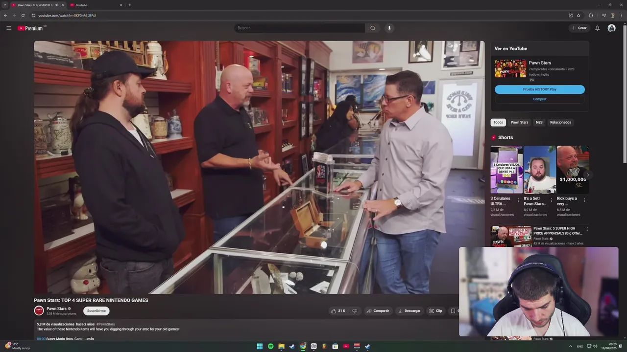This screenshot has height=352, width=627.
Task: Open options for 5 SUPER HIGH PRICE video
Action: pos(587,229)
